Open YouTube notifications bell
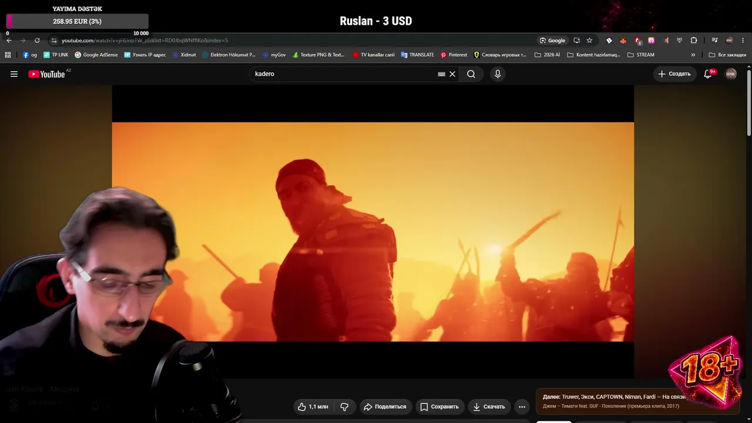The image size is (752, 423). (x=709, y=74)
